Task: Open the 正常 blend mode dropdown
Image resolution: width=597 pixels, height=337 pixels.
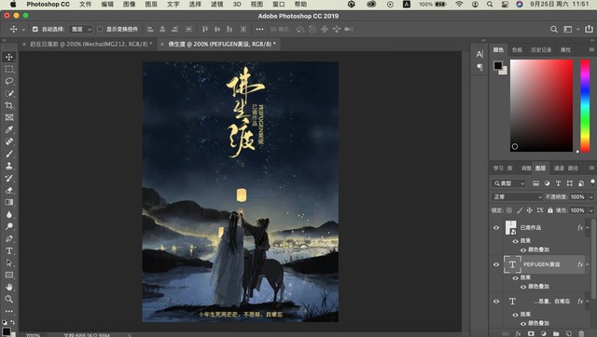Action: click(x=517, y=196)
